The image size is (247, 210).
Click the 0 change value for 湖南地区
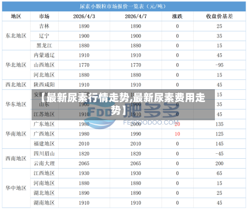tap(177, 203)
